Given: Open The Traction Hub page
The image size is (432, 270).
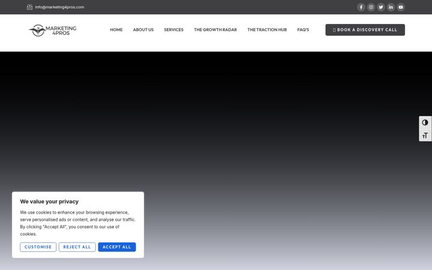Looking at the screenshot, I should [267, 30].
